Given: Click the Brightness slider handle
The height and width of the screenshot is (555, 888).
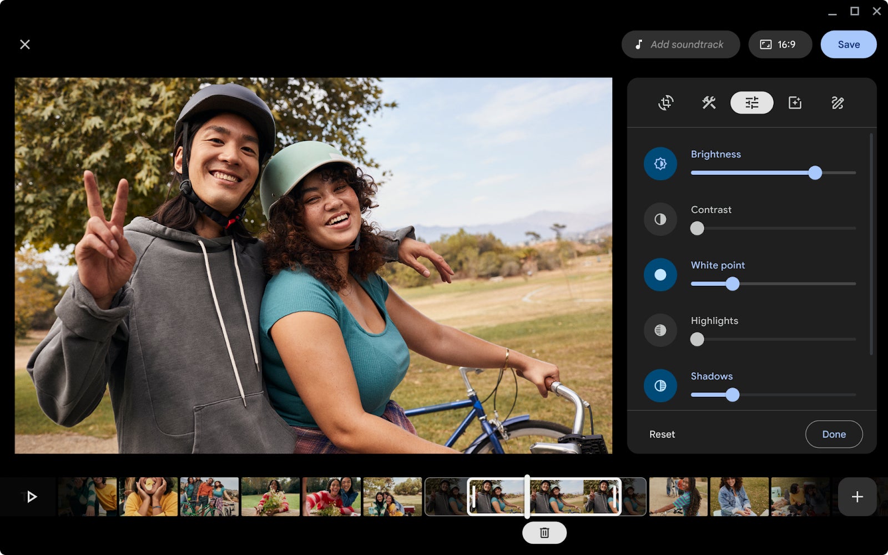Looking at the screenshot, I should pyautogui.click(x=815, y=173).
